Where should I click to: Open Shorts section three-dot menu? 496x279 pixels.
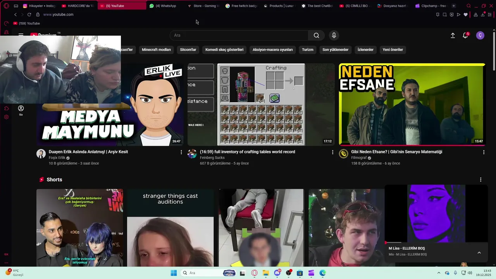click(x=480, y=180)
